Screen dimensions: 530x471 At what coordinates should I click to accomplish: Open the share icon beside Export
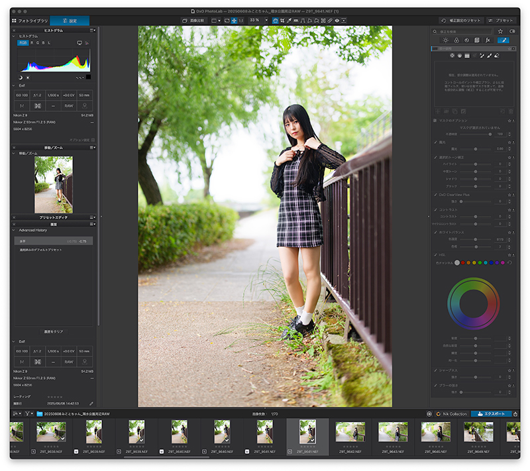[x=515, y=414]
